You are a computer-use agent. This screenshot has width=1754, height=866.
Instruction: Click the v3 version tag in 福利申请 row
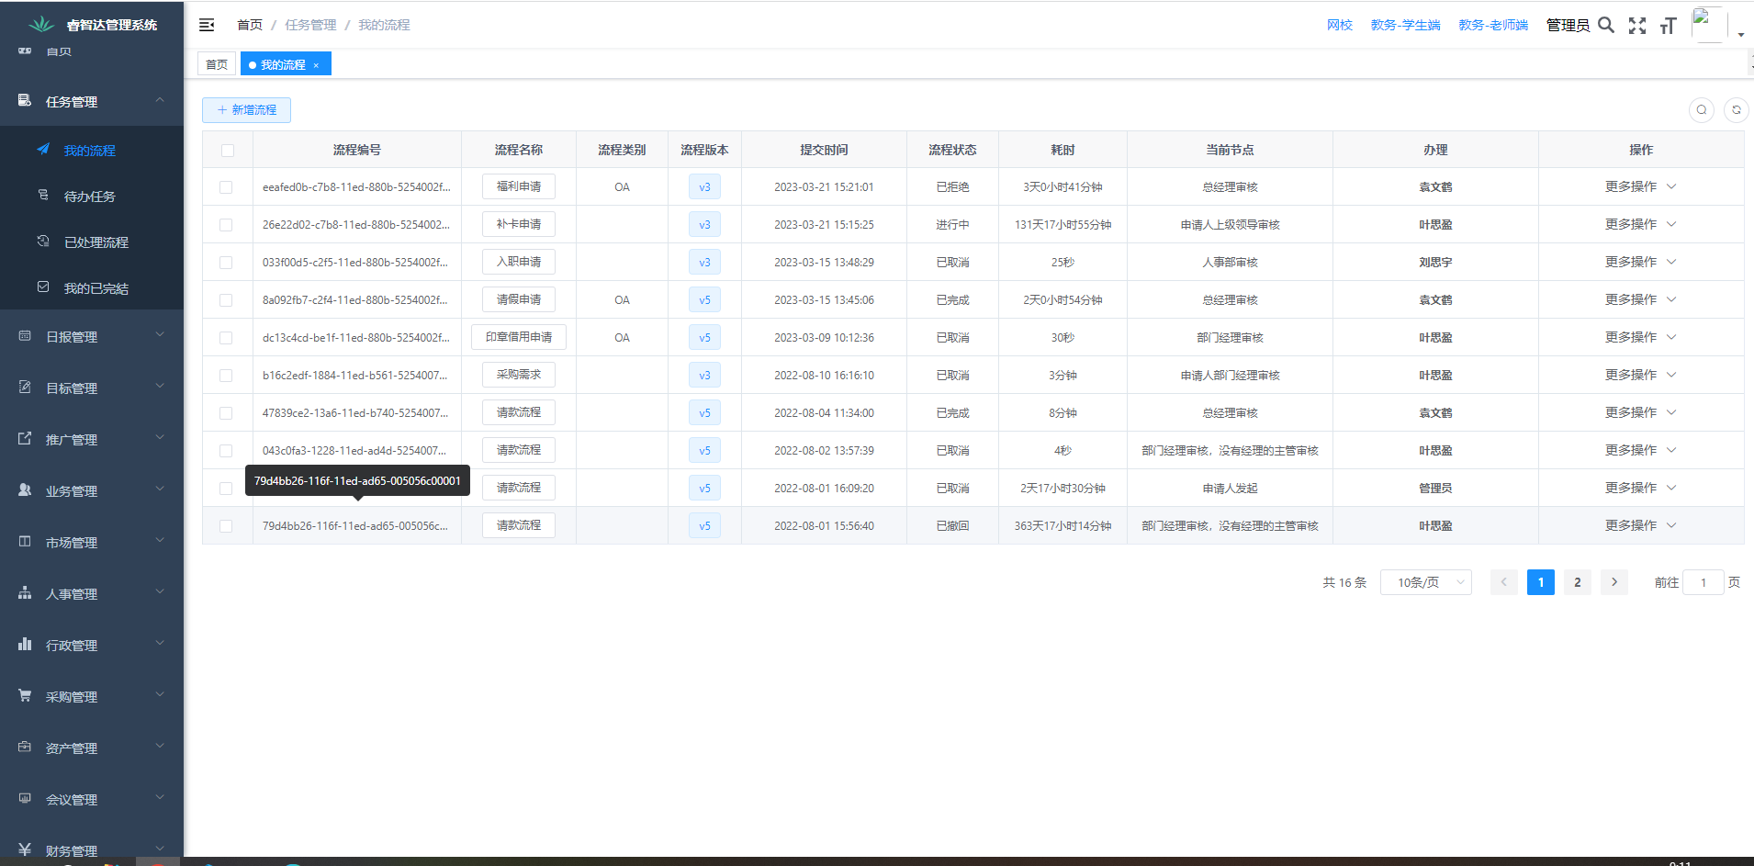pos(704,187)
